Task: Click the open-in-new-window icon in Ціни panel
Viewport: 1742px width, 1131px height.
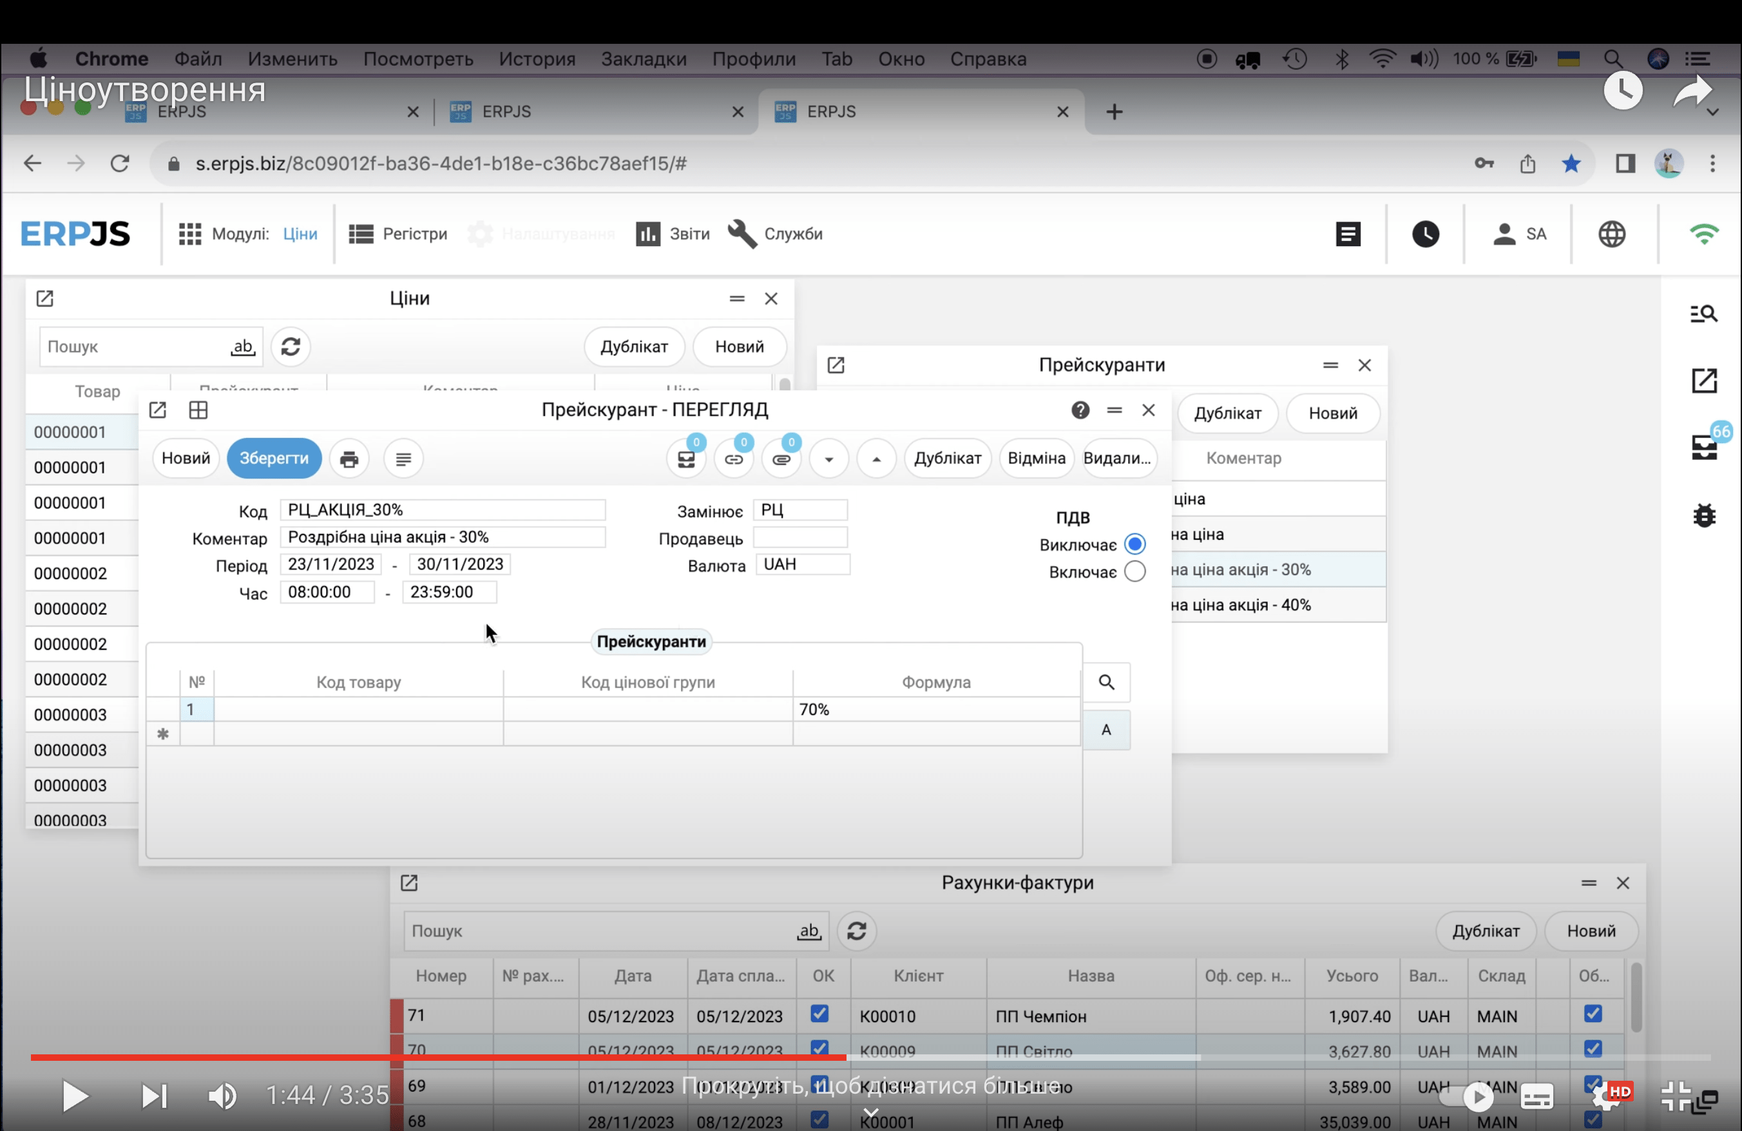Action: coord(46,298)
